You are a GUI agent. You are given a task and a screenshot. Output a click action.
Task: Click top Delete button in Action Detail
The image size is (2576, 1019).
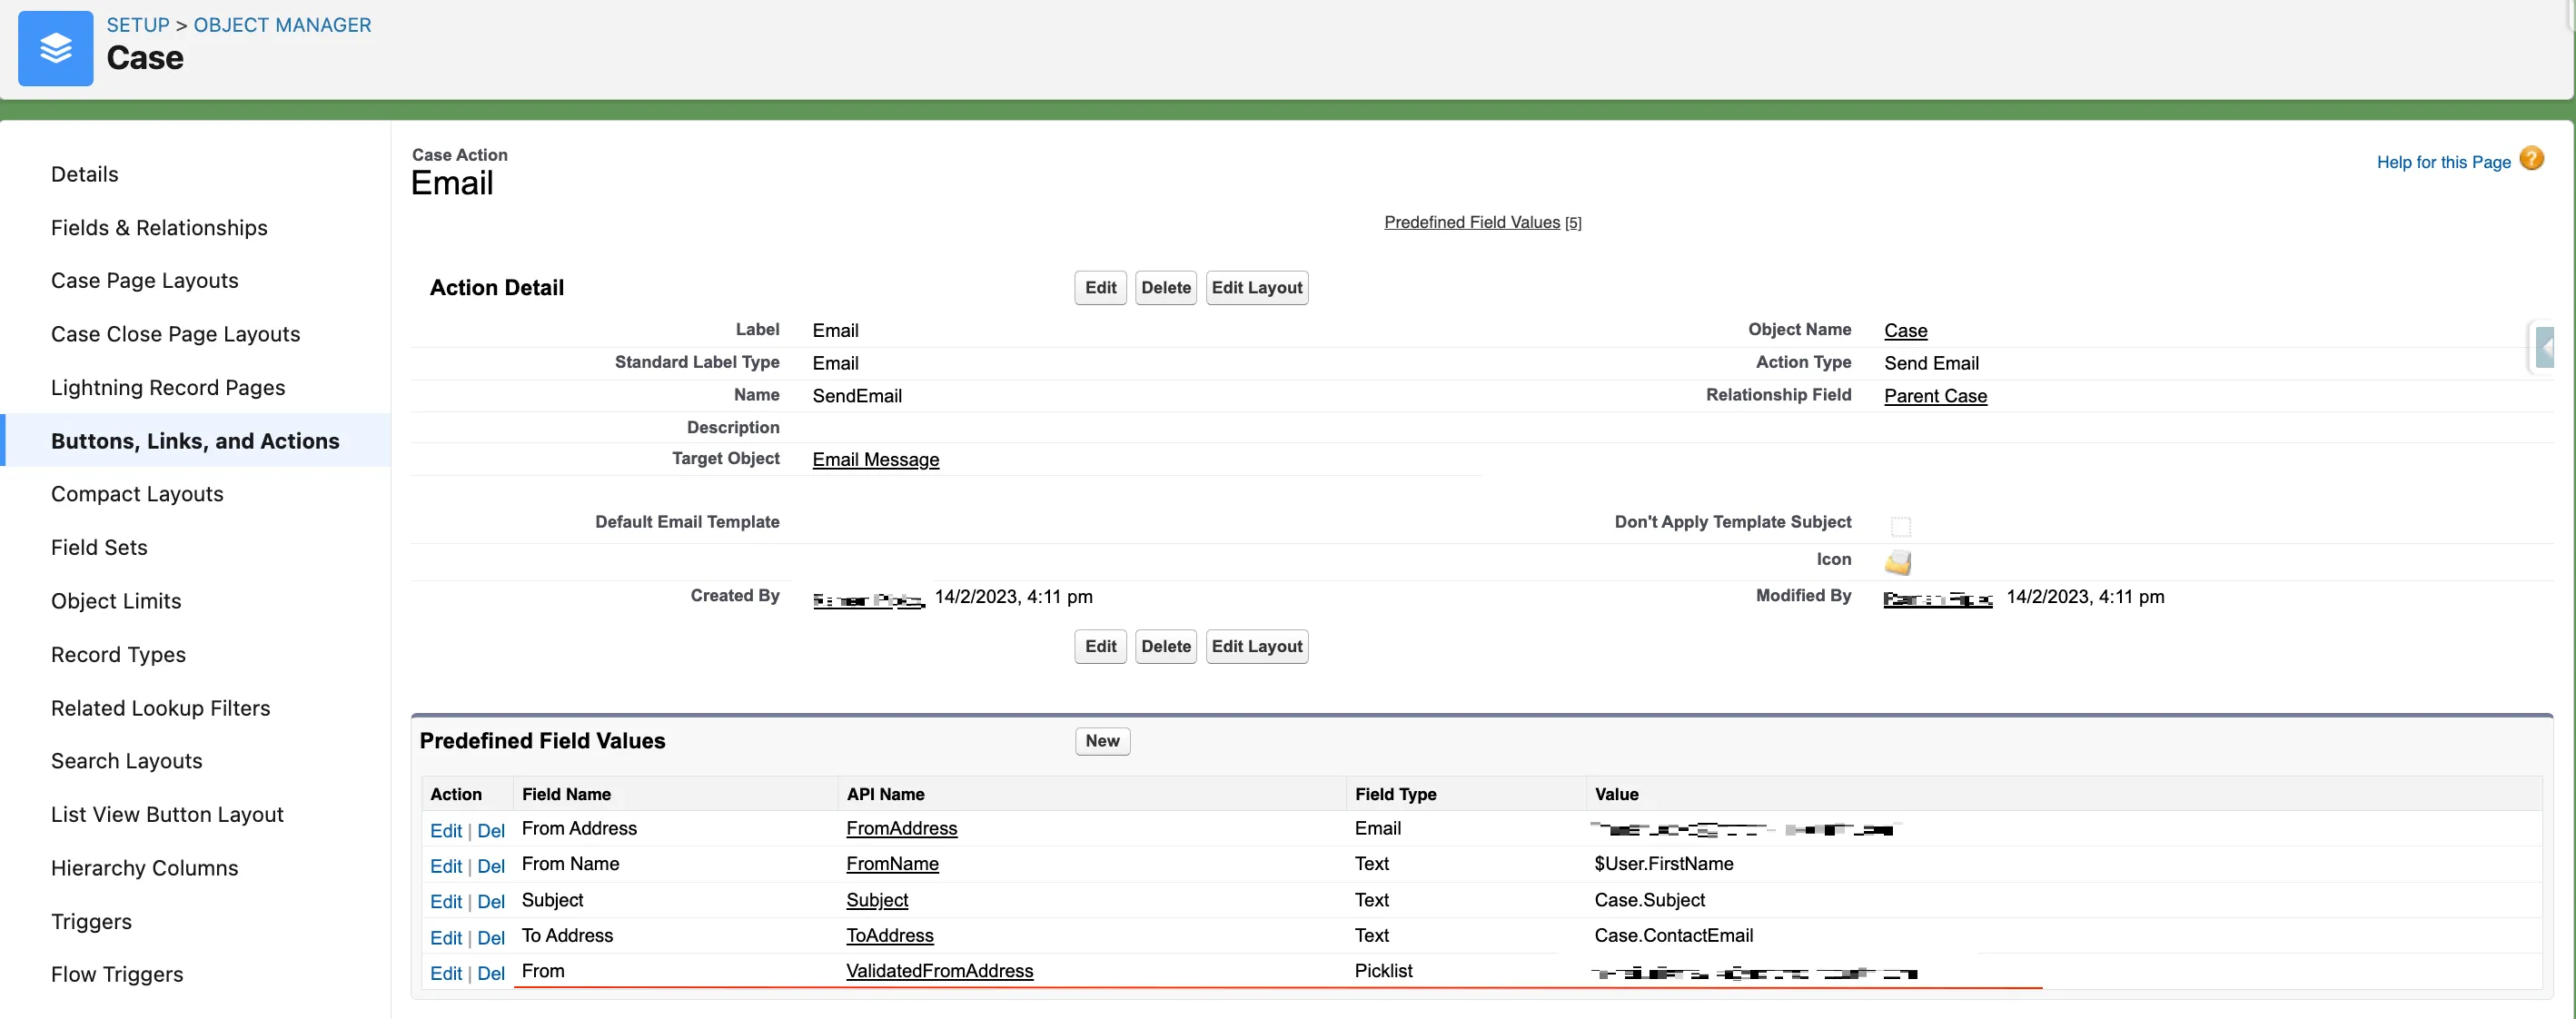coord(1165,288)
